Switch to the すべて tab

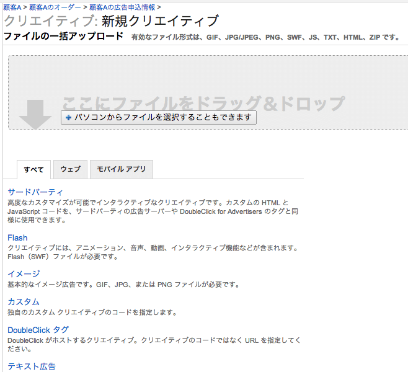[34, 169]
